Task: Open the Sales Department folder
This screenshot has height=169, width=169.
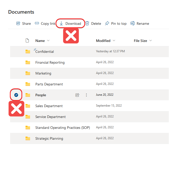Action: point(49,106)
